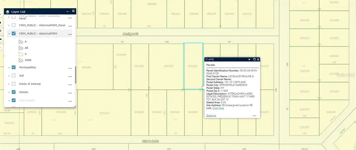Close the Layer List panel
Image resolution: width=356 pixels, height=150 pixels.
point(73,11)
